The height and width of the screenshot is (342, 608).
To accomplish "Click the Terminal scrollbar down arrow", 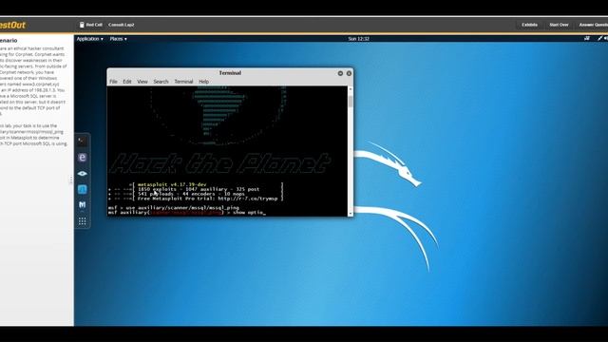I will tap(351, 214).
